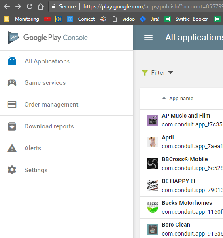Click the BE HAPPY !!! app thumbnail
223x238 pixels.
click(153, 185)
